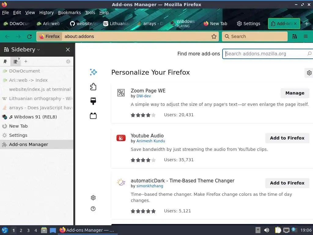This screenshot has width=313, height=235.
Task: Toggle the Sidebery toolbar button
Action: pyautogui.click(x=295, y=36)
